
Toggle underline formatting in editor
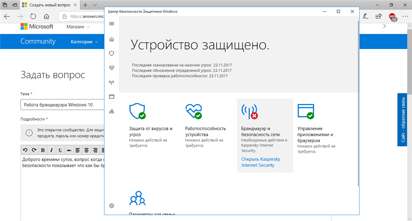(60, 150)
